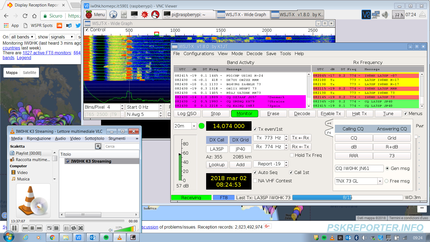Open Internet Explorer from the Windows taskbar

(x=26, y=237)
